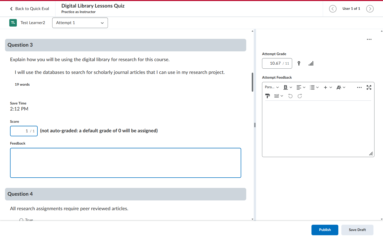Open the more options ellipsis above Attempt Grade
This screenshot has height=239, width=383.
(x=369, y=39)
